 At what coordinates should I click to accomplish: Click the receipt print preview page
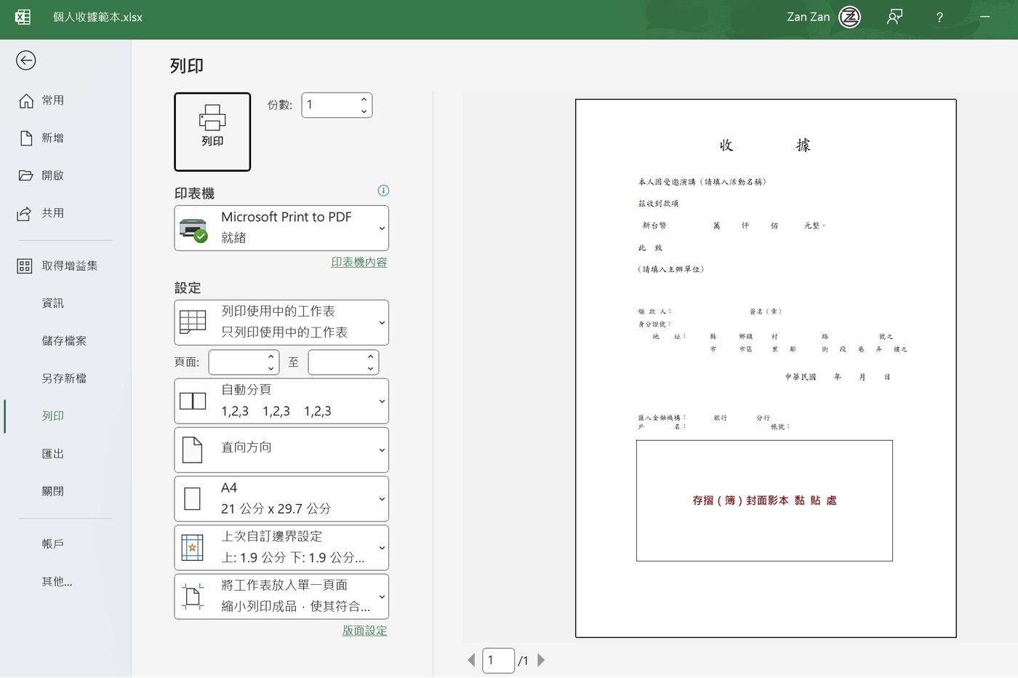pos(766,368)
